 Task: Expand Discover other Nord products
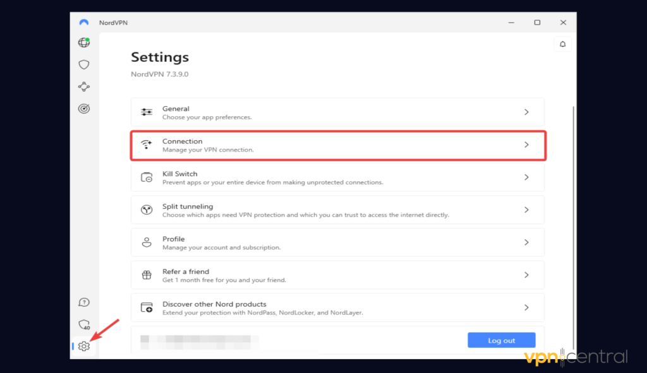click(x=337, y=307)
